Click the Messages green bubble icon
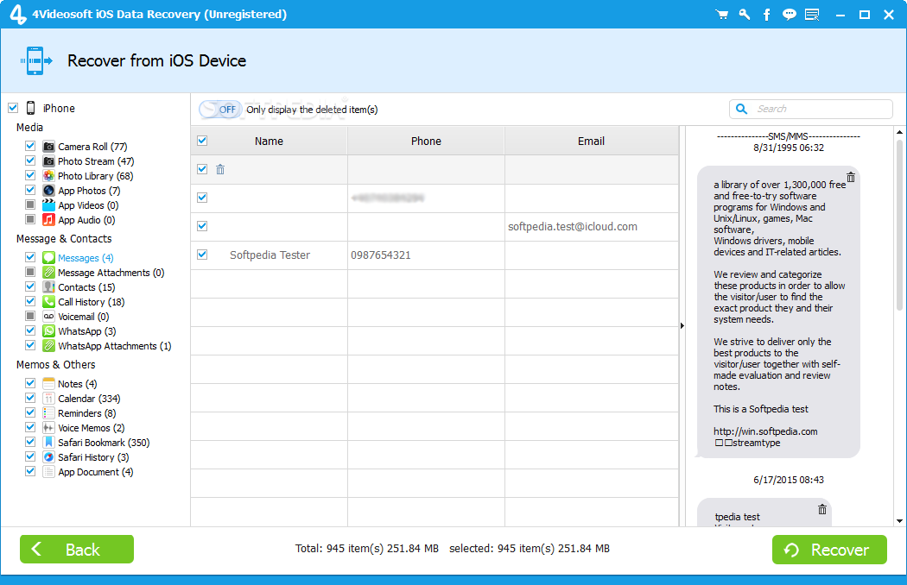The height and width of the screenshot is (585, 907). tap(49, 257)
